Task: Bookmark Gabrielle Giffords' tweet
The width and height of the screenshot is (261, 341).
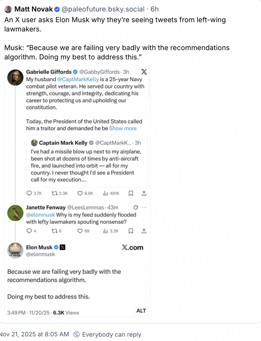Action: [x=131, y=193]
